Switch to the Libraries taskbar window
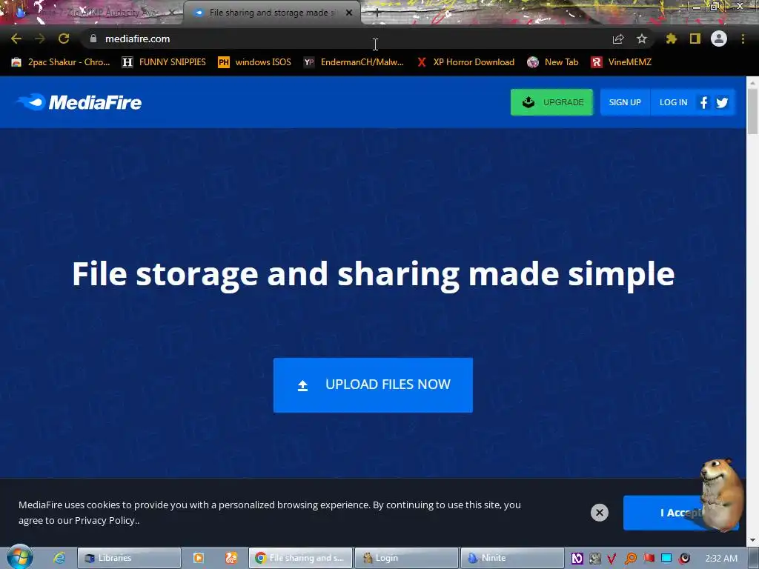Viewport: 759px width, 569px height. [x=129, y=558]
